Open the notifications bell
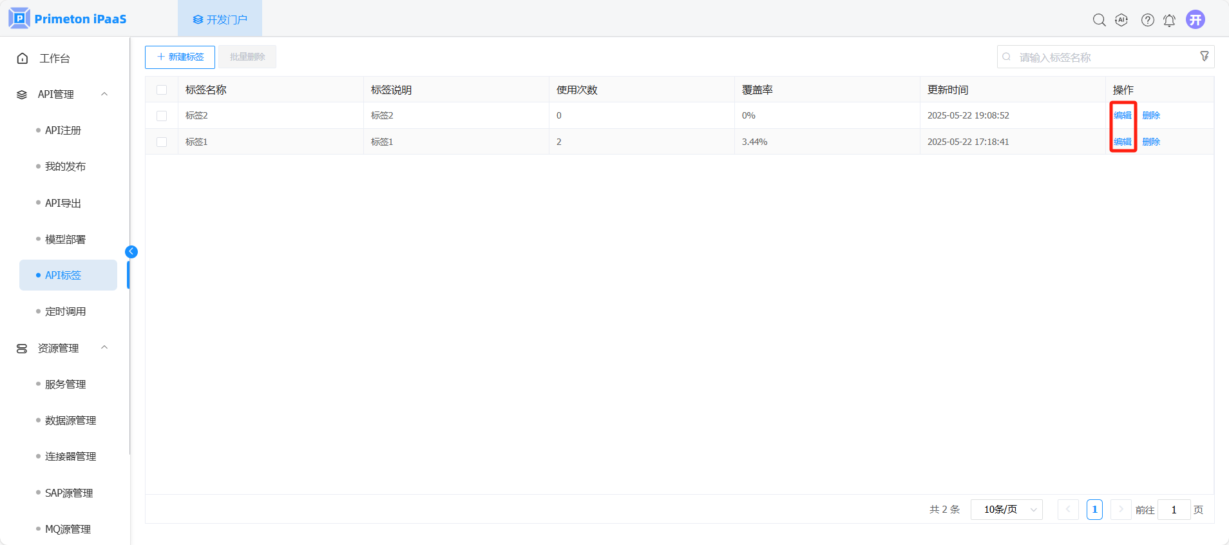Screen dimensions: 1229x545 pyautogui.click(x=1169, y=20)
